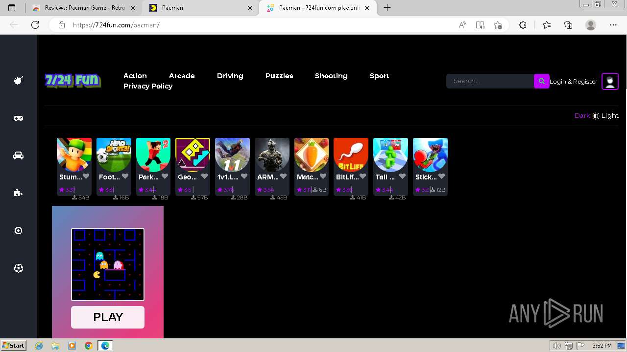Click the taskbar clock showing 3:52 PM
The height and width of the screenshot is (352, 627).
pos(602,346)
